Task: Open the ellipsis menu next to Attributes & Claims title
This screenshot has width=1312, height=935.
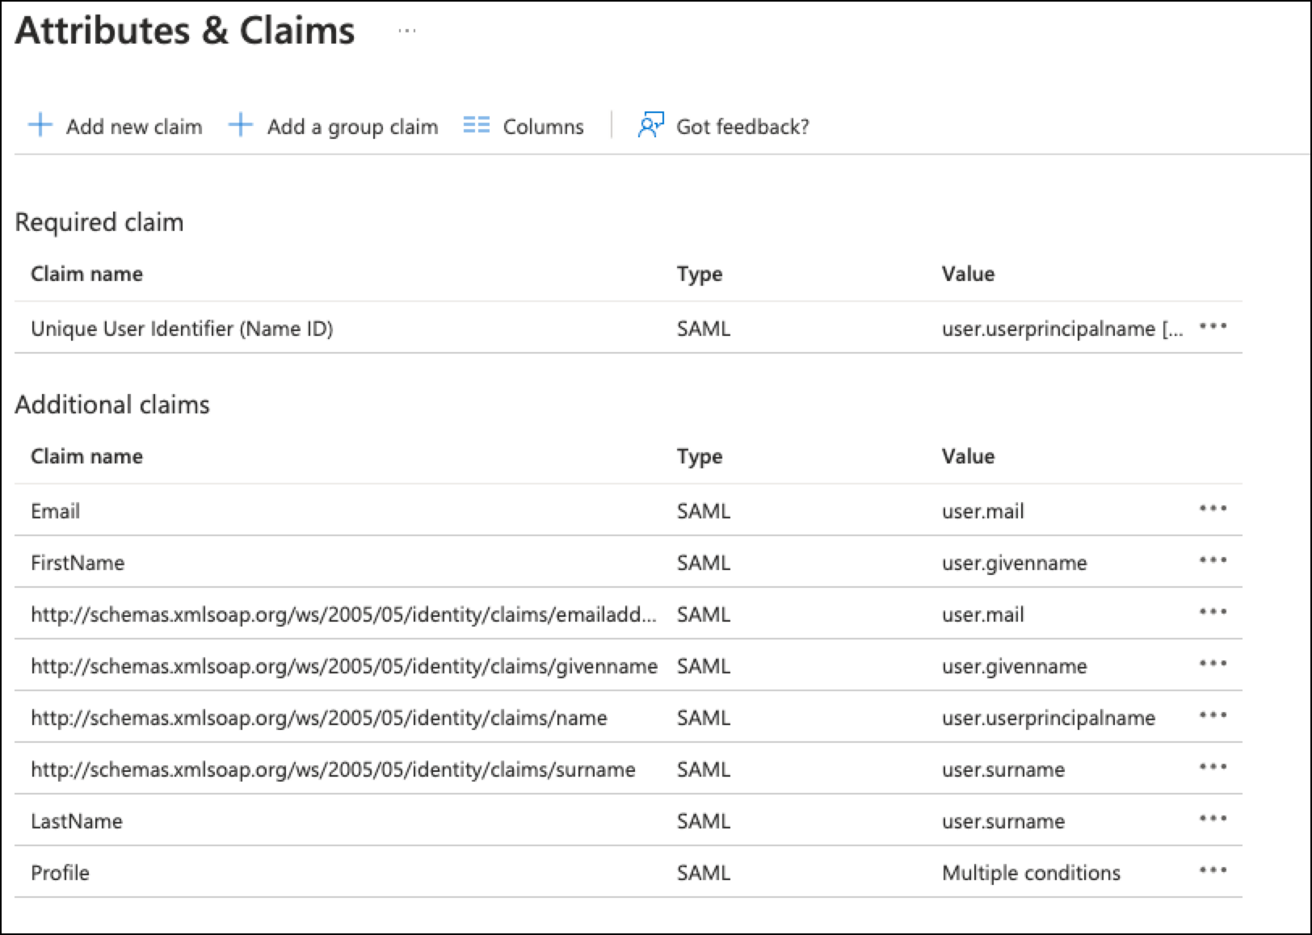Action: point(408,31)
